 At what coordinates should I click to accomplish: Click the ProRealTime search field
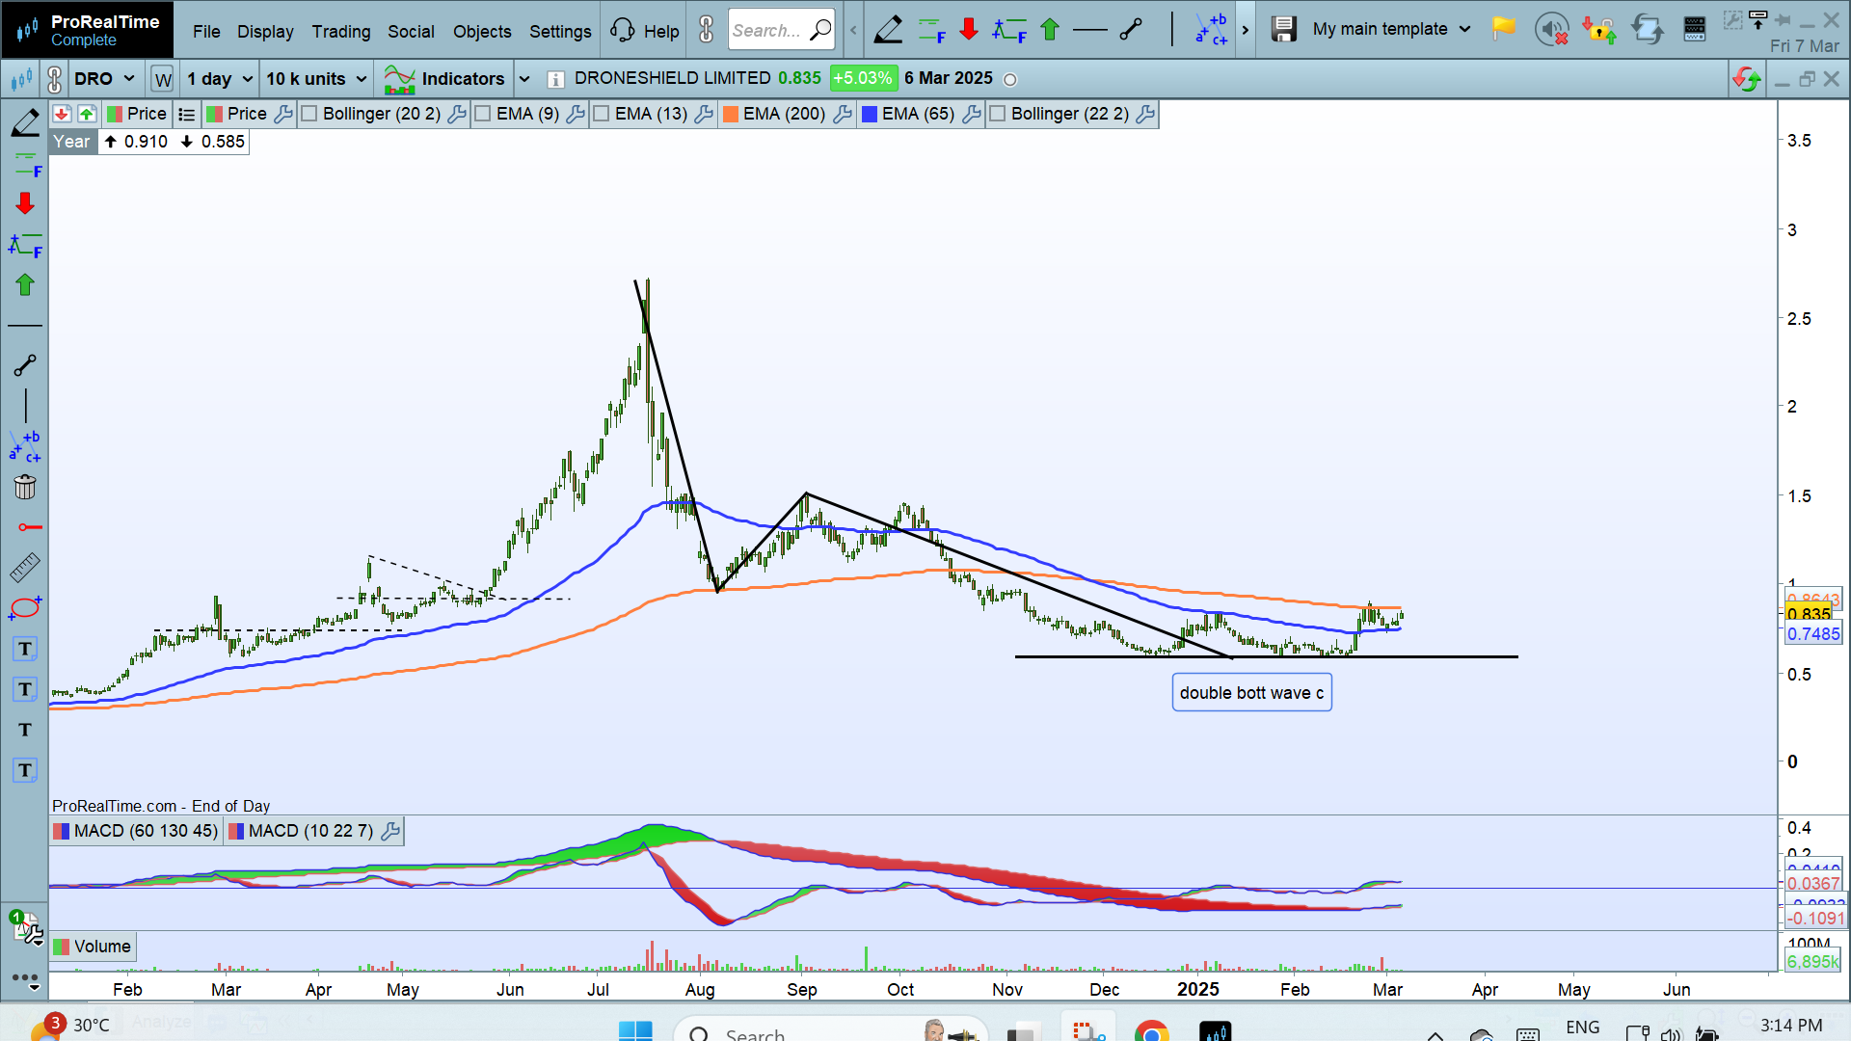[781, 30]
